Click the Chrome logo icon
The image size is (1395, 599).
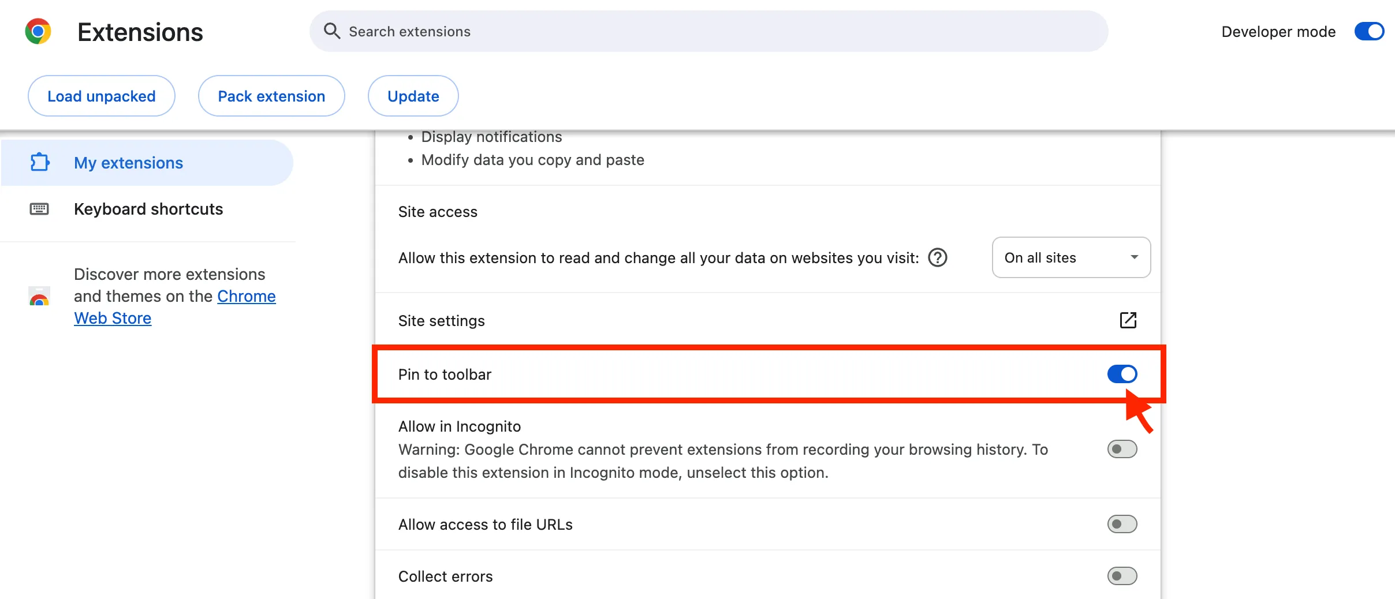tap(38, 31)
